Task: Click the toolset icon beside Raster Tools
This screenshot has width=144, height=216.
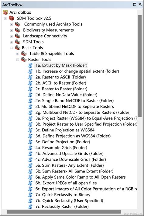Action: (x=24, y=60)
